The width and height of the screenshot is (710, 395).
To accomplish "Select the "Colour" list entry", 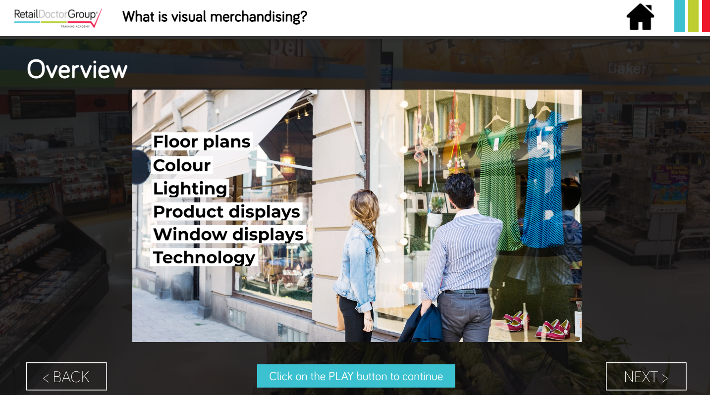I will pos(182,165).
